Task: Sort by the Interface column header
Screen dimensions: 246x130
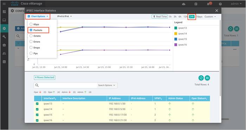Action: [51, 98]
